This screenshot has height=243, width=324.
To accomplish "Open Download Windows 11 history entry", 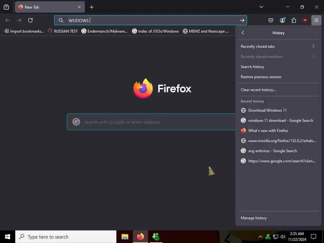I will click(278, 110).
